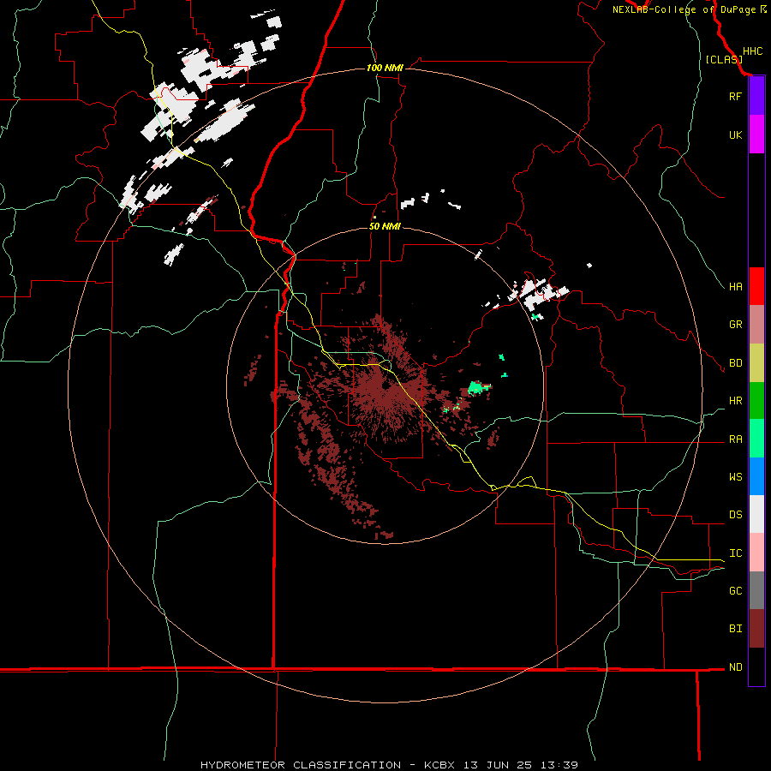Click the UK legend label
Screen dimensions: 771x771
coord(735,134)
